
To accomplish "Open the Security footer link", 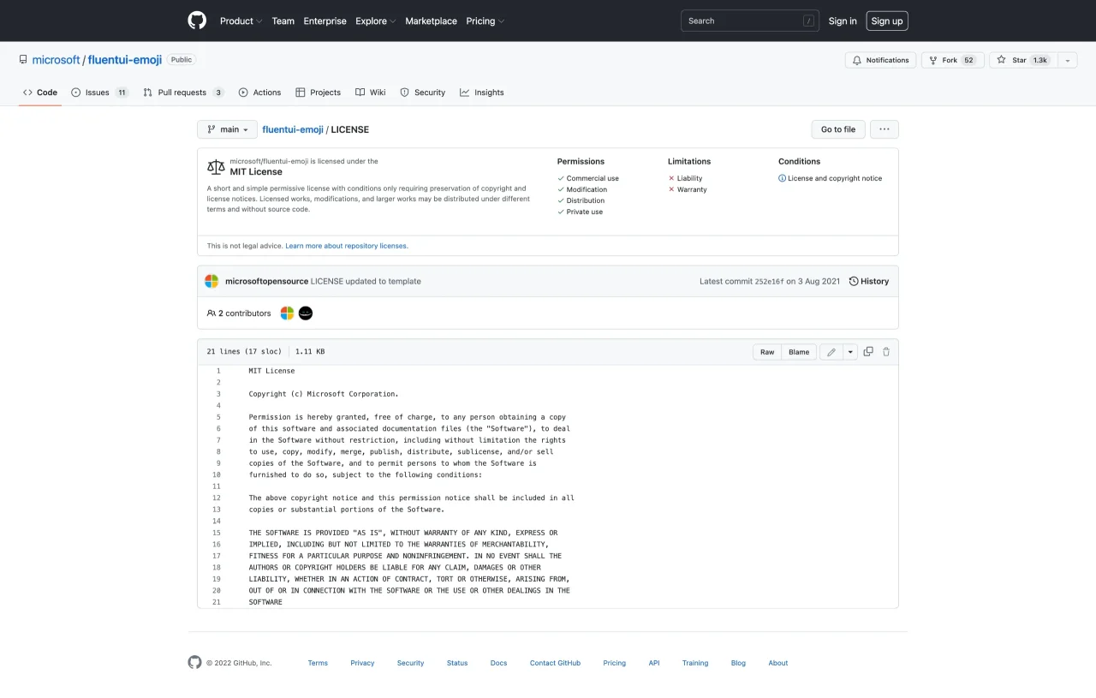I will [410, 663].
